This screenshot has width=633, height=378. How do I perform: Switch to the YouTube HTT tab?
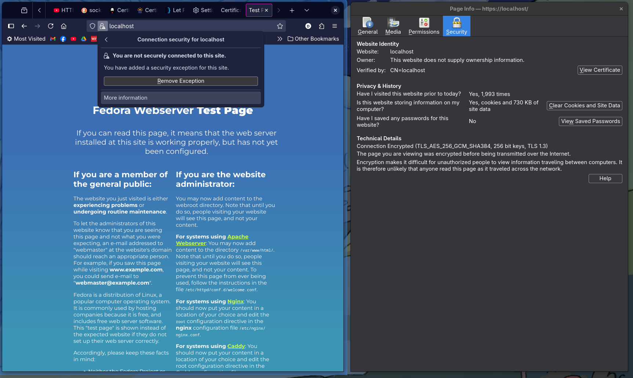63,10
